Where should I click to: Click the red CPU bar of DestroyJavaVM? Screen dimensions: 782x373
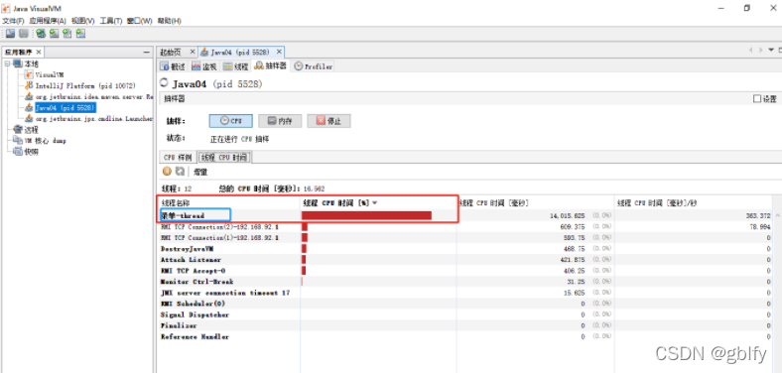[305, 248]
